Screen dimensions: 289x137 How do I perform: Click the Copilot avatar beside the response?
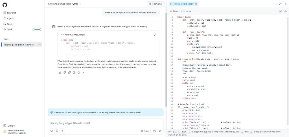tap(54, 26)
